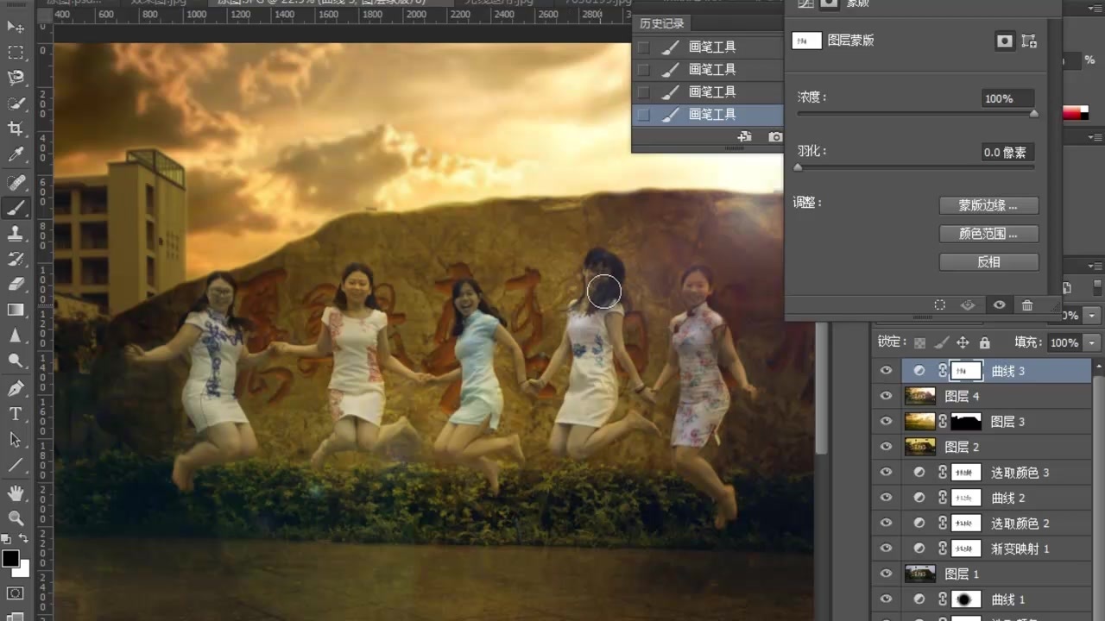Viewport: 1105px width, 621px height.
Task: Select pixel mask button in mask panel
Action: click(1004, 41)
